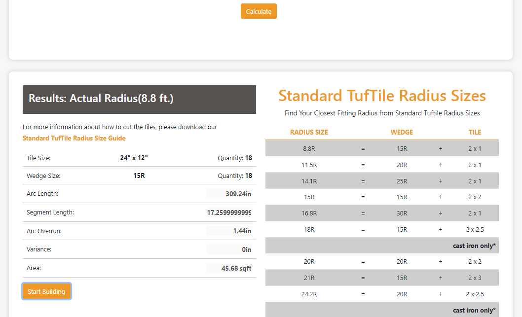Click the 30R wedge cell
Viewport: 522px width, 317px height.
click(402, 213)
